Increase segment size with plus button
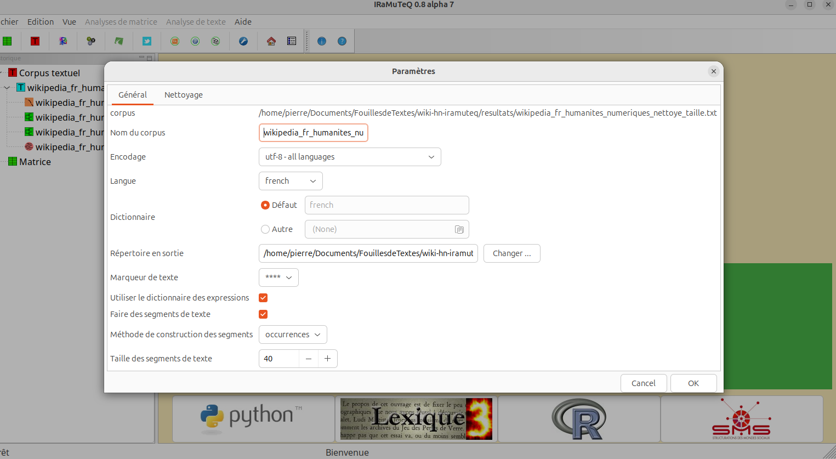Viewport: 836px width, 459px height. 327,359
